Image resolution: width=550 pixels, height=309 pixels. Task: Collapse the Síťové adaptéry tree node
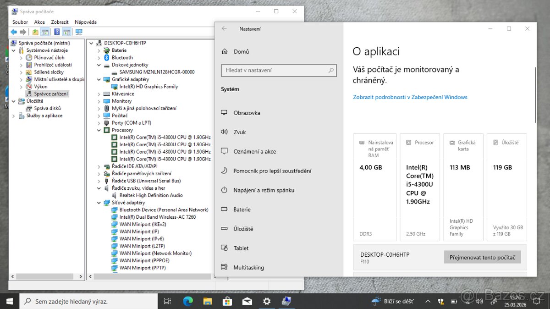[x=99, y=202]
